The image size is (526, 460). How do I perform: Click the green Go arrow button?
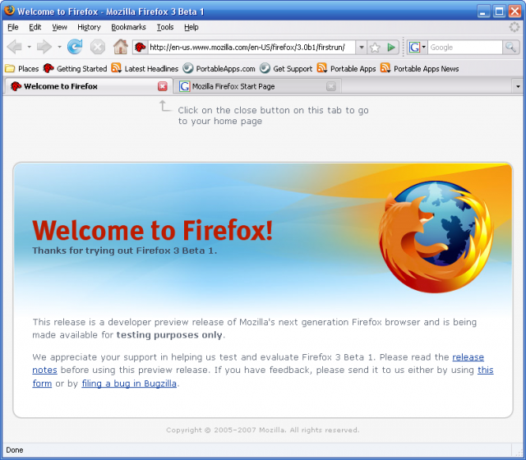tap(391, 48)
